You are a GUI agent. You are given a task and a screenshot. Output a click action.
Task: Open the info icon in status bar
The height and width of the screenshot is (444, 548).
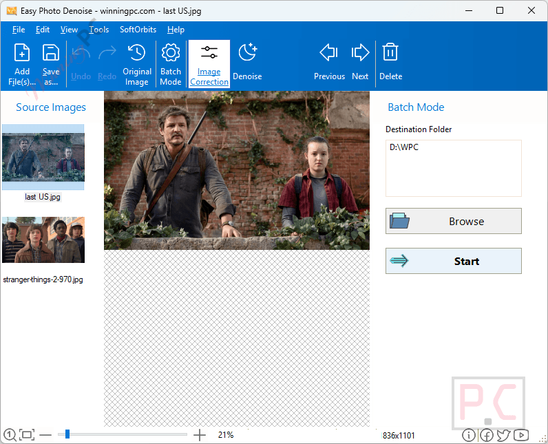point(469,435)
